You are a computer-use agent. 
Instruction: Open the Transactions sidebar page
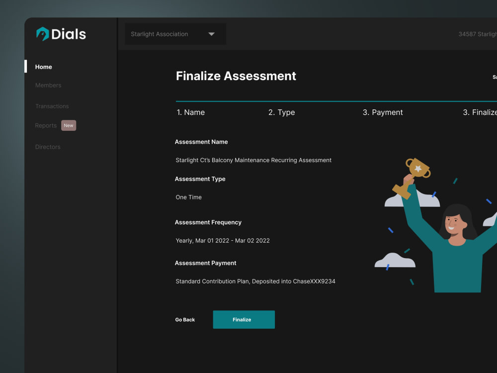click(x=52, y=106)
